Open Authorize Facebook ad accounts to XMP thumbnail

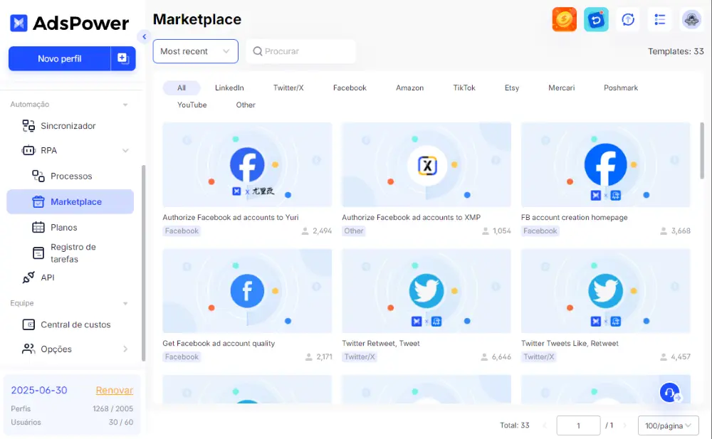[x=426, y=165]
